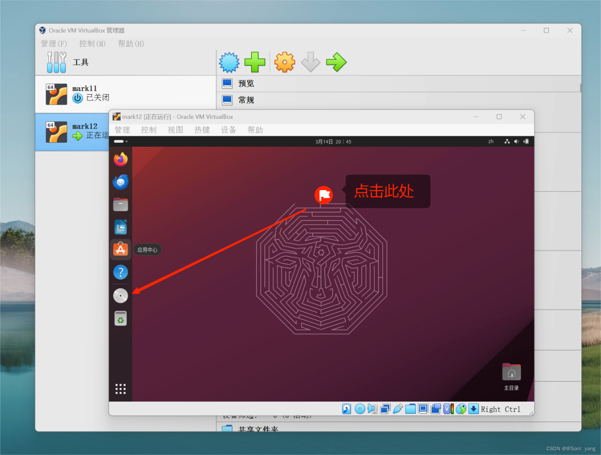
Task: Click the 工具 tools icon in manager
Action: pos(56,62)
